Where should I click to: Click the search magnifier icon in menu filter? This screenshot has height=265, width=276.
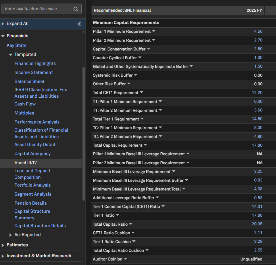[x=76, y=9]
